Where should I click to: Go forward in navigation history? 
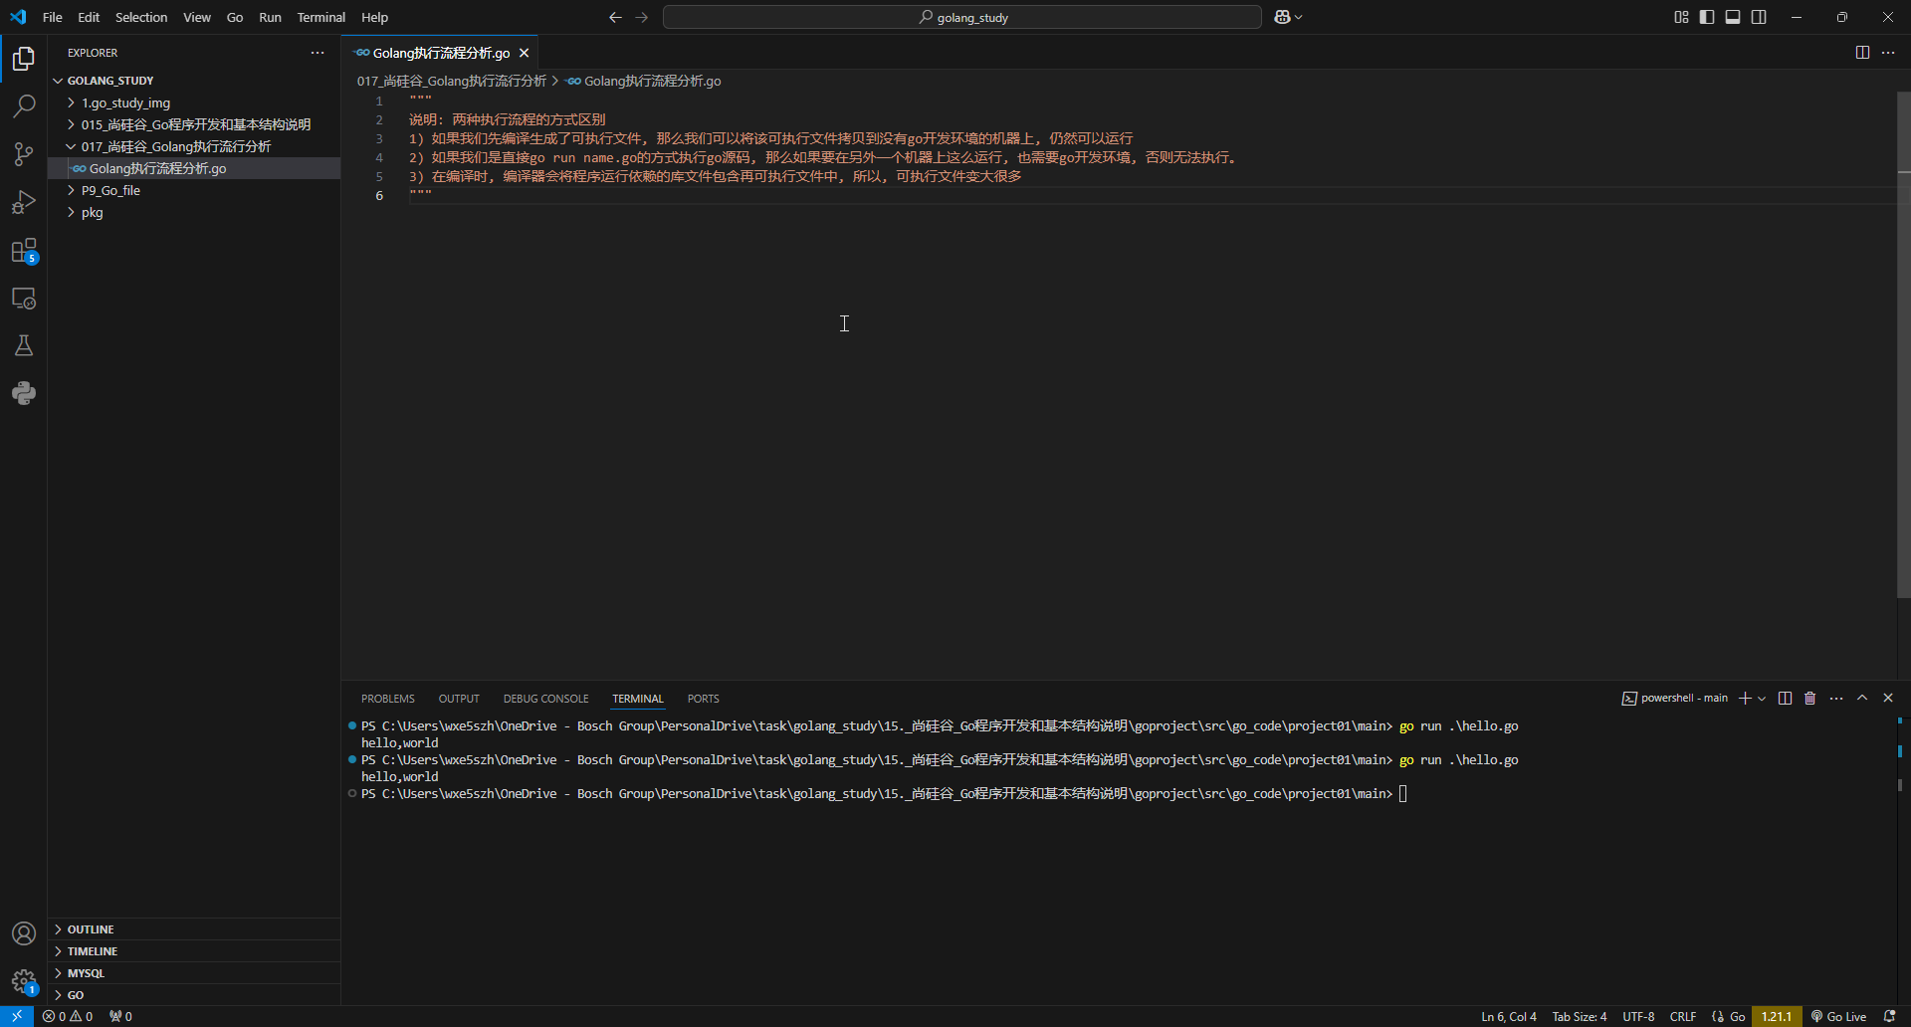coord(641,17)
